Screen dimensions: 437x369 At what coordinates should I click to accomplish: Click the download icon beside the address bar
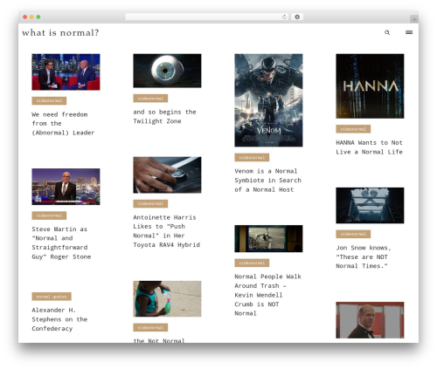click(x=297, y=17)
